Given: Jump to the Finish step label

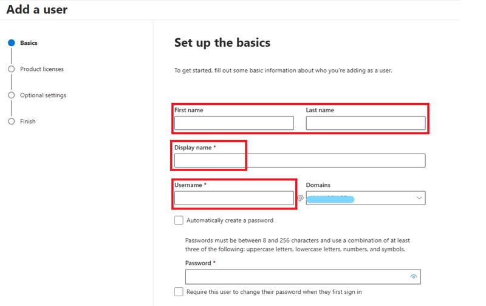Looking at the screenshot, I should click(x=28, y=121).
